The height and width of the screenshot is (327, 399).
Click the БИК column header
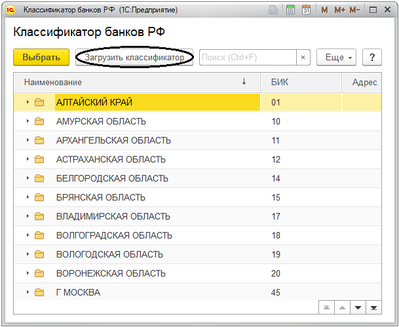coord(301,82)
